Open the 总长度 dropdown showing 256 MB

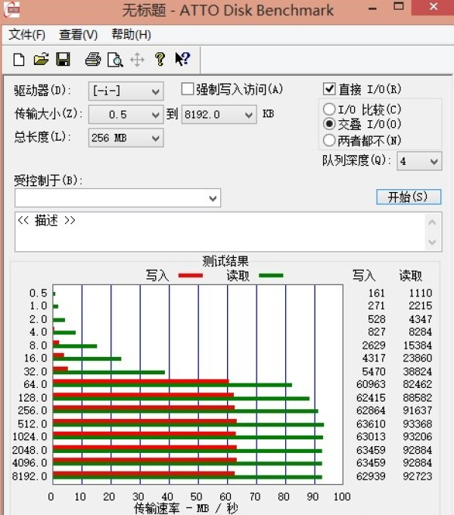click(x=126, y=138)
